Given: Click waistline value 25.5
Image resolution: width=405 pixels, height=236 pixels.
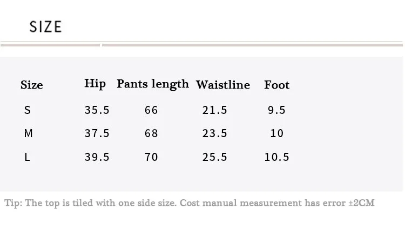Looking at the screenshot, I should (x=214, y=157).
